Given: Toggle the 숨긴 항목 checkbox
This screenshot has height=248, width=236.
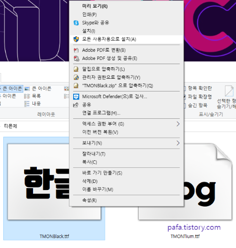Looking at the screenshot, I should pos(185,106).
